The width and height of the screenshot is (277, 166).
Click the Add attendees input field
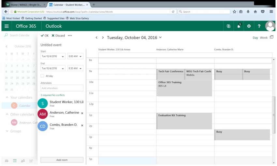tap(62, 88)
